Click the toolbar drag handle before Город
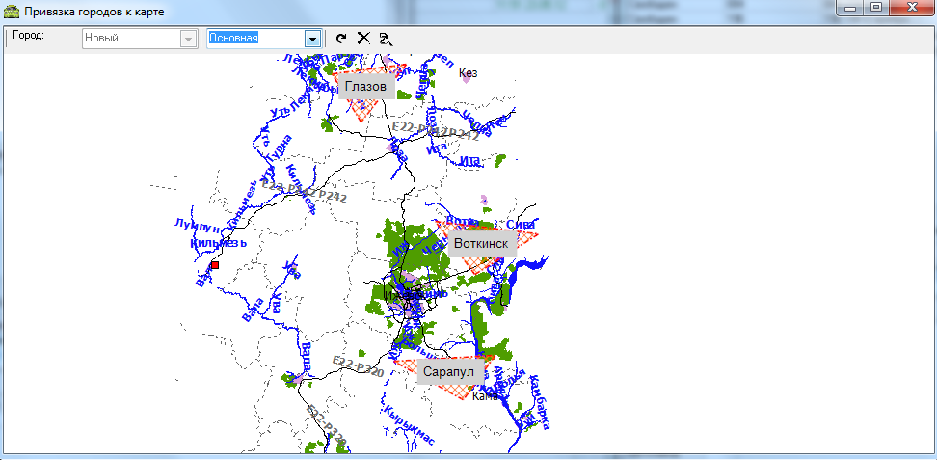This screenshot has width=937, height=460. (x=7, y=39)
